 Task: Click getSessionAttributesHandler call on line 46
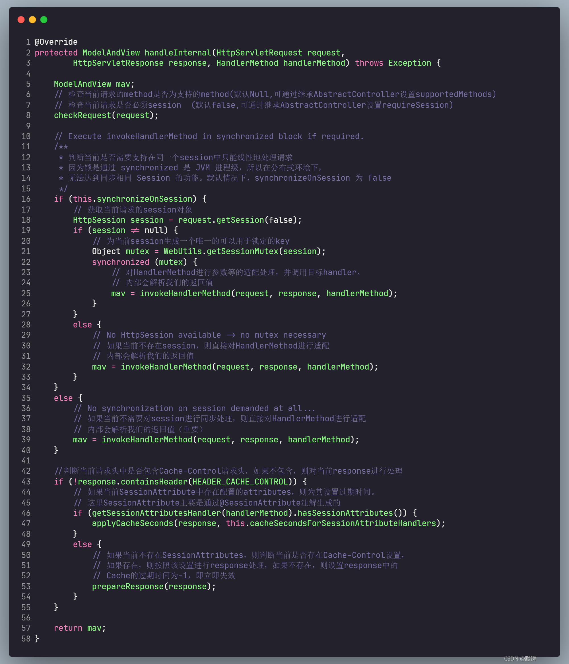[x=192, y=513]
